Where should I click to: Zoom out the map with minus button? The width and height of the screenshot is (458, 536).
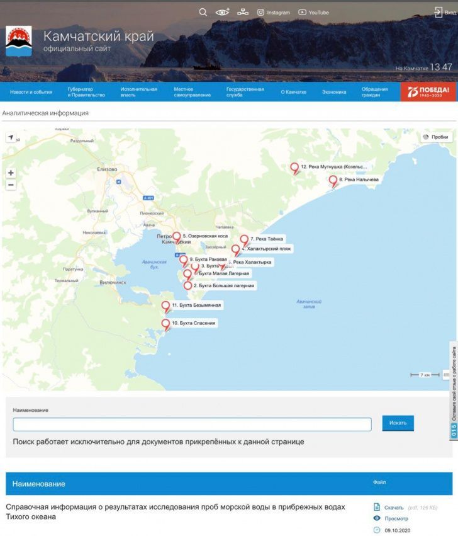pyautogui.click(x=11, y=185)
